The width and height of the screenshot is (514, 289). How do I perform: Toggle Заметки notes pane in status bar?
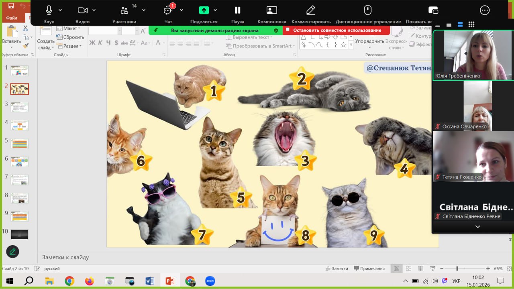click(337, 269)
